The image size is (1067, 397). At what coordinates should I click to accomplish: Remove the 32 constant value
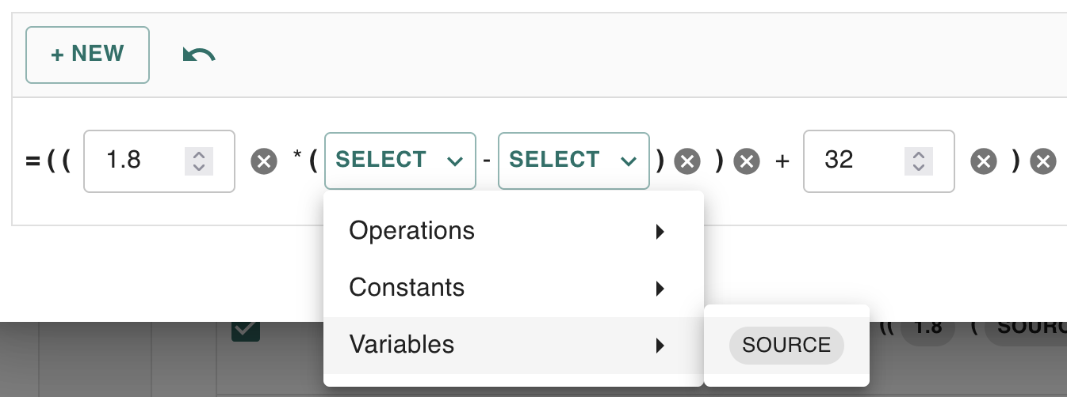coord(984,162)
